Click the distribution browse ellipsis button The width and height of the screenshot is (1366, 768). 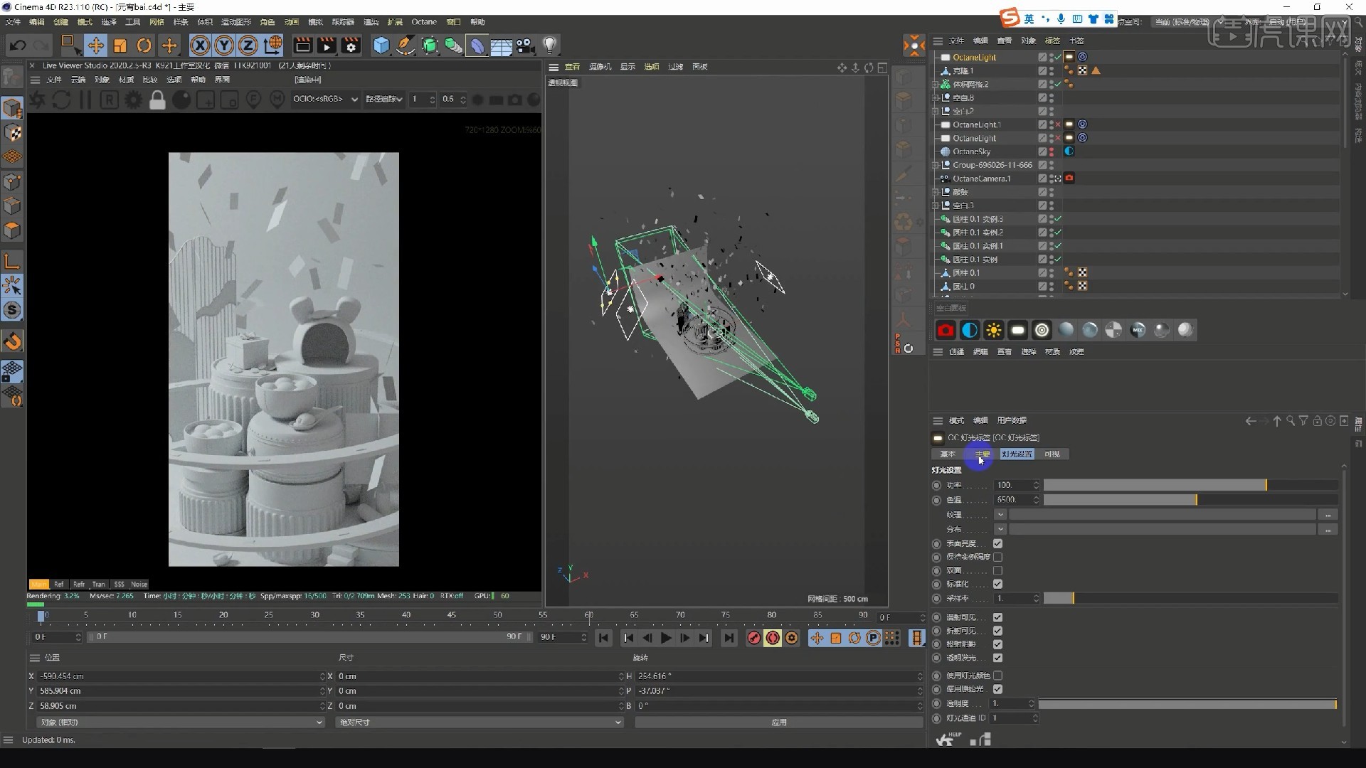[x=1328, y=529]
